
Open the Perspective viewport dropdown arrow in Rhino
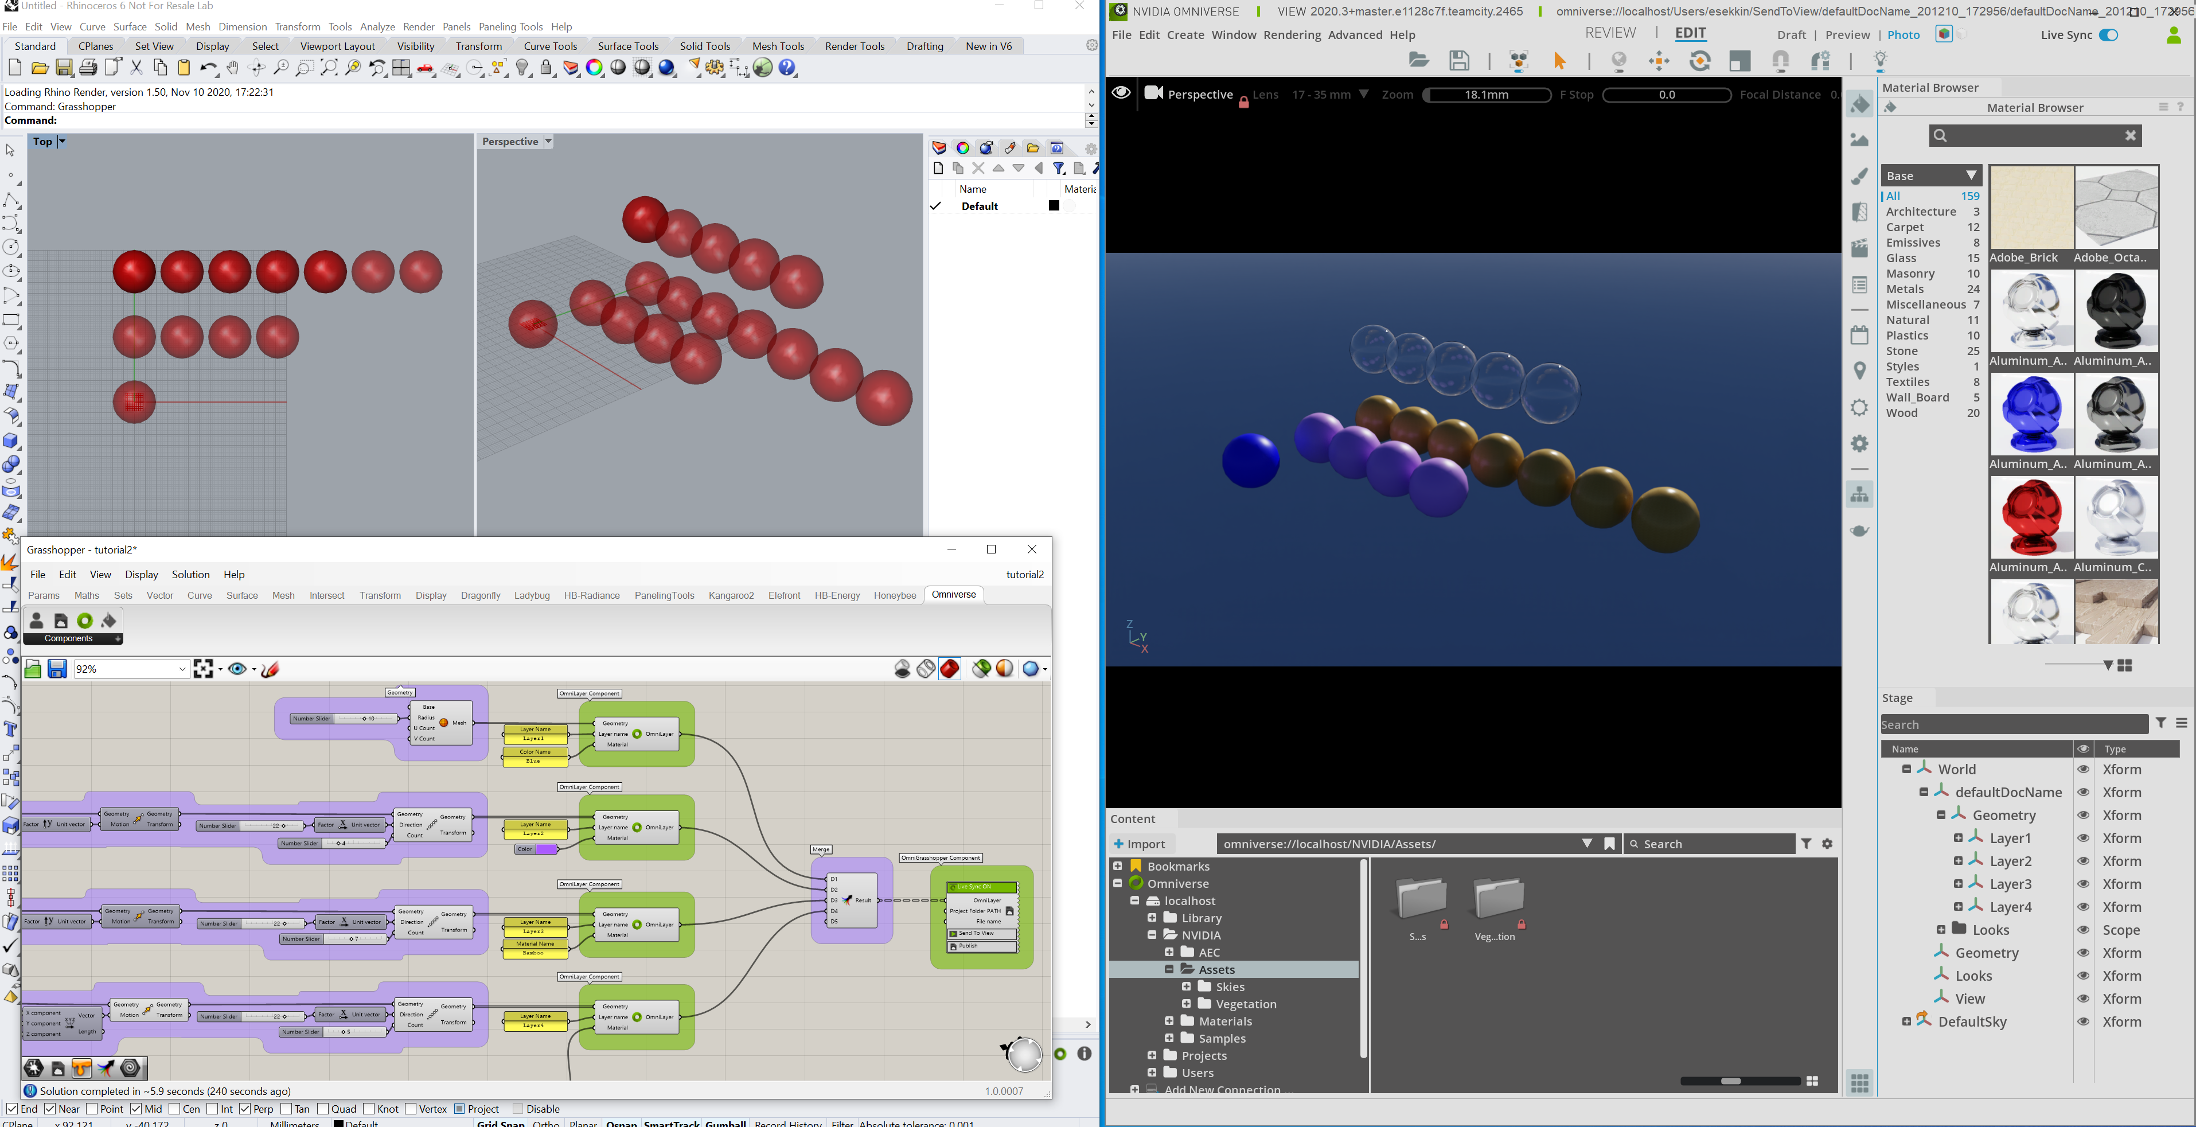coord(548,142)
